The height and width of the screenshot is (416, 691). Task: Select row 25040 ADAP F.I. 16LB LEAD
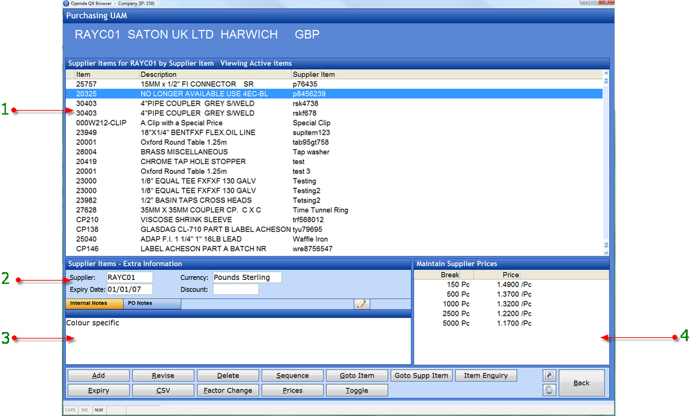coord(334,240)
